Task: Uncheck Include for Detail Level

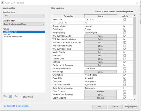Action: click(125, 29)
